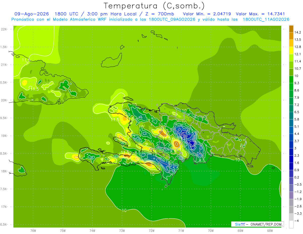Click the 71W longitude axis label
303x234 pixels.
[181, 230]
